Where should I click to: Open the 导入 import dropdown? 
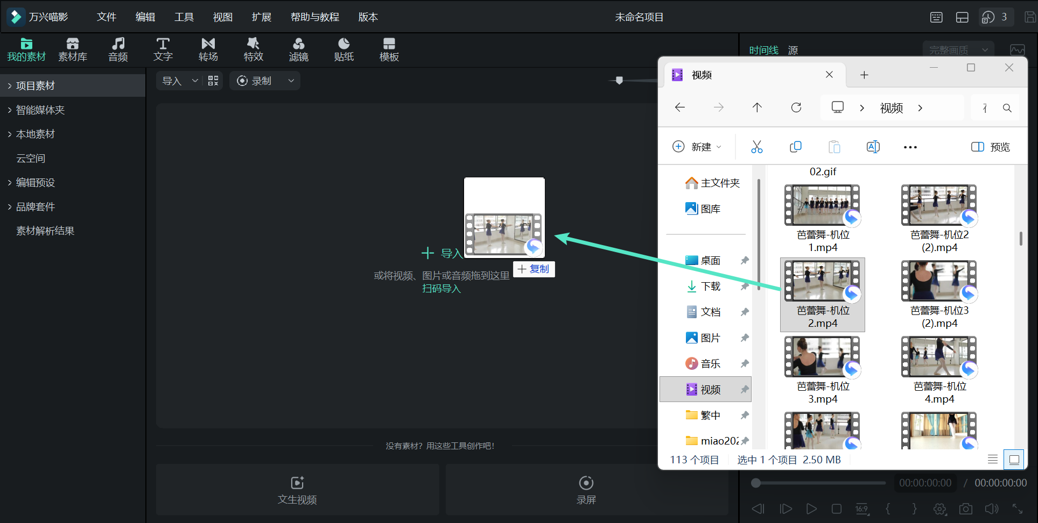195,81
